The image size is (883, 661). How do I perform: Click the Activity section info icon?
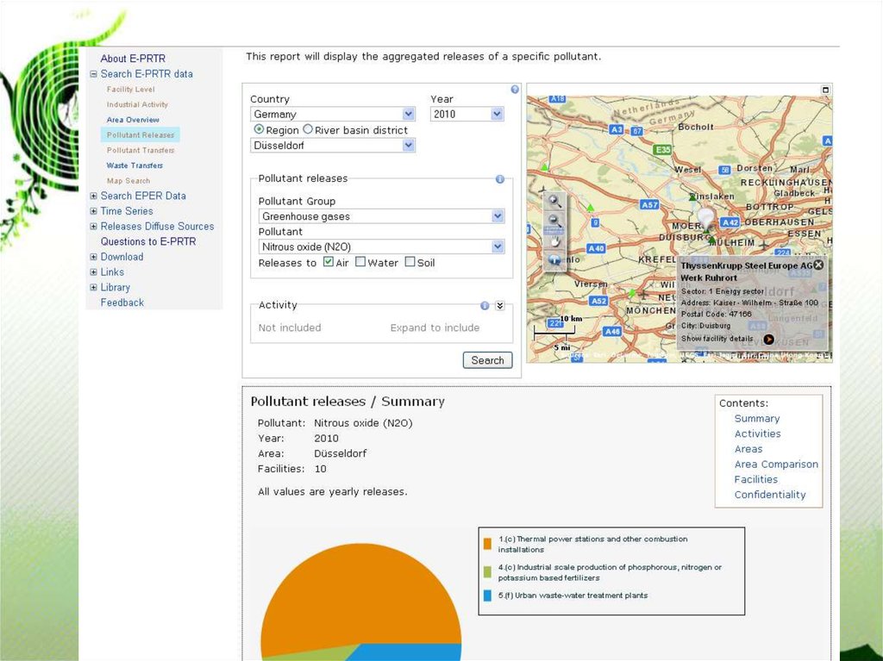(x=485, y=306)
